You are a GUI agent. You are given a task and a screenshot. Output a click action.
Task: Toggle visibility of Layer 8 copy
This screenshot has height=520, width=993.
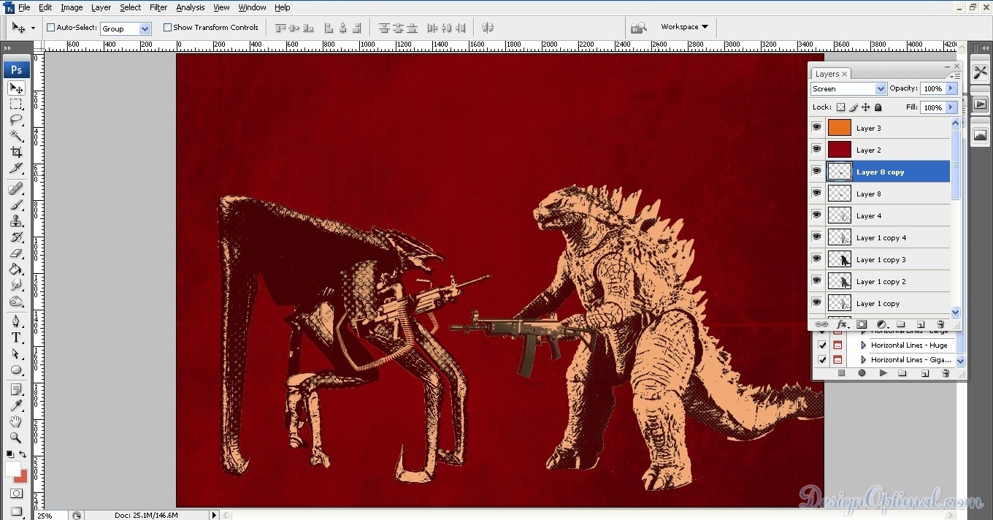click(x=816, y=172)
